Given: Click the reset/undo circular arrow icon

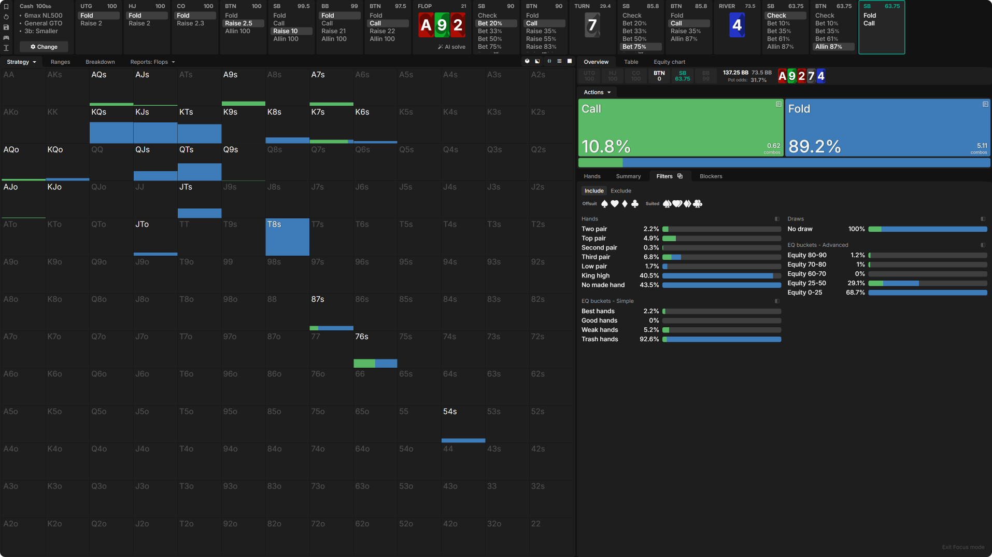Looking at the screenshot, I should pos(6,17).
